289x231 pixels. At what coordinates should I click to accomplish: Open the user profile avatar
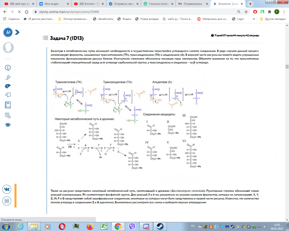click(x=7, y=47)
